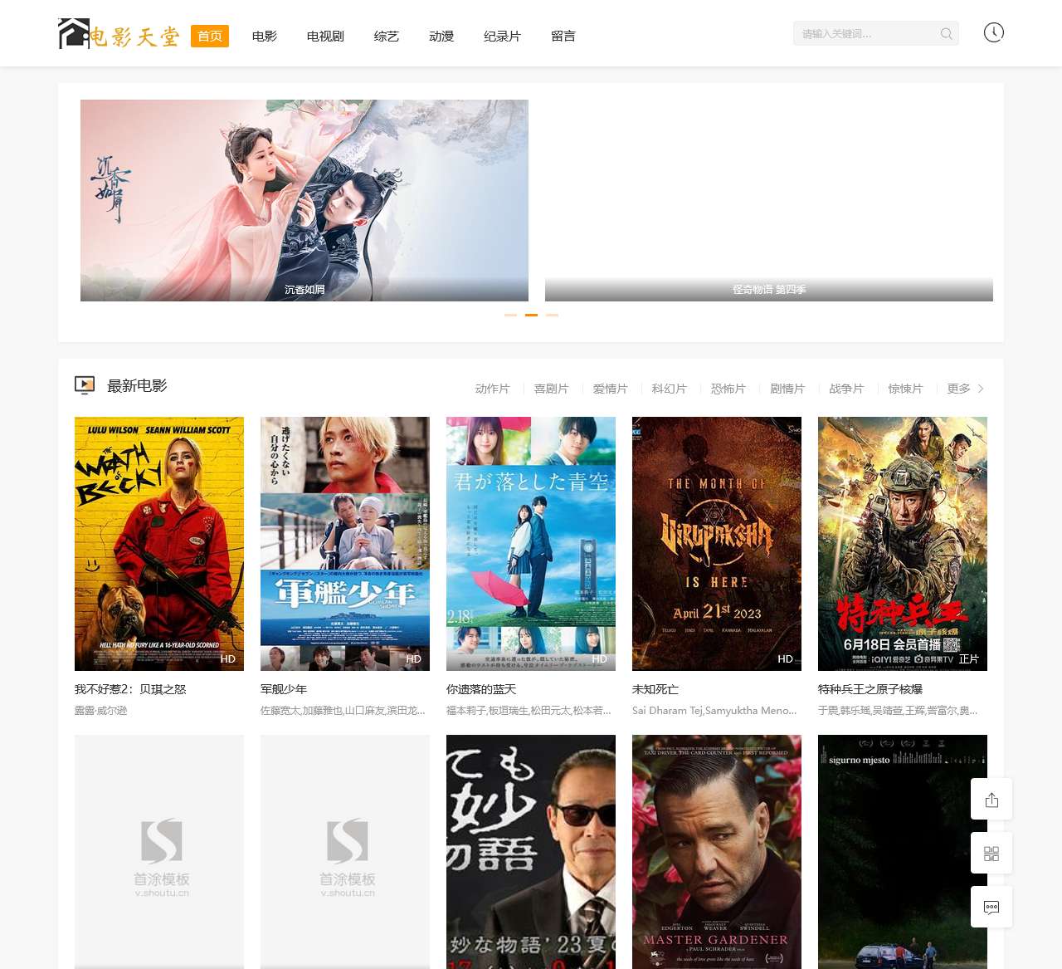Select the third carousel indicator dot

[552, 316]
